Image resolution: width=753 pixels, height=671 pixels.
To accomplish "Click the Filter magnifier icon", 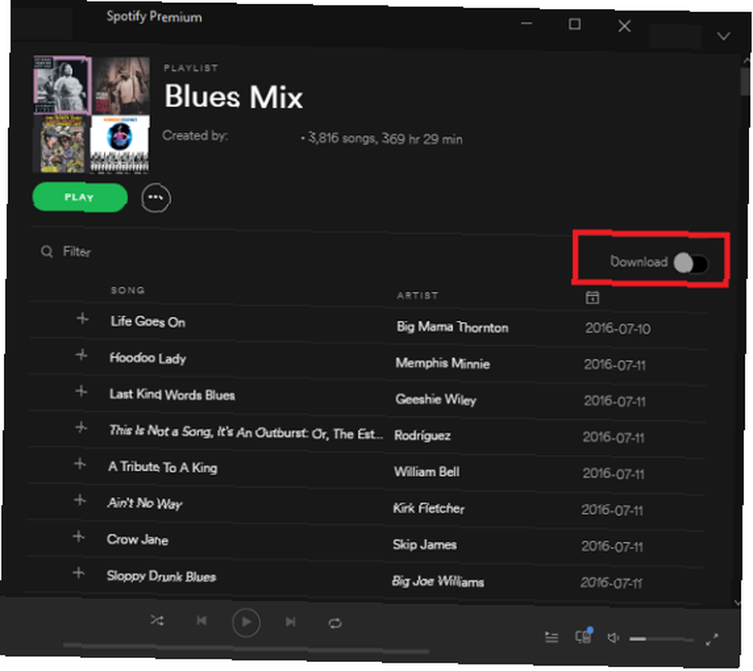I will [x=47, y=252].
